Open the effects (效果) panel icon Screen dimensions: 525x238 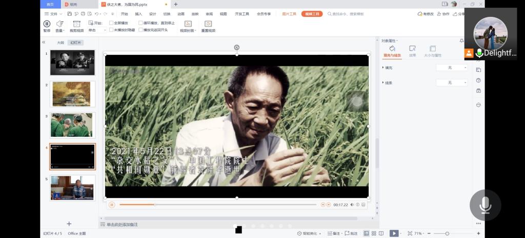(x=412, y=49)
